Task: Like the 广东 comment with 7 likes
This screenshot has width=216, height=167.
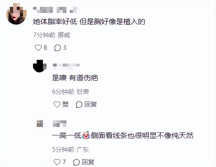Action: [x=57, y=162]
